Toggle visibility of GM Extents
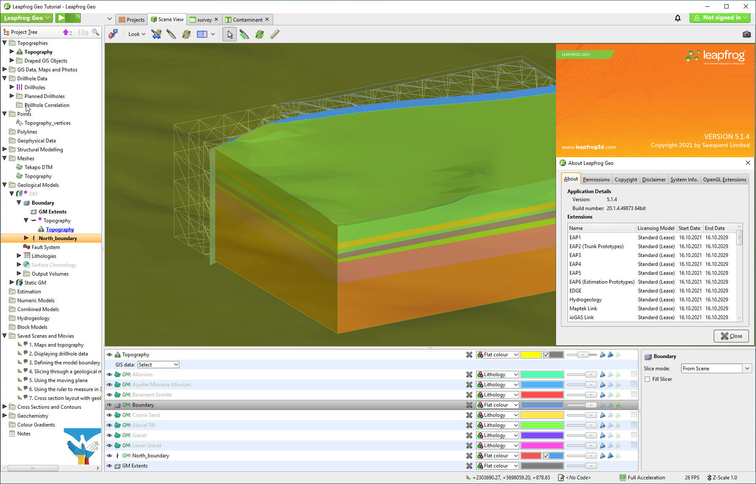The height and width of the screenshot is (484, 756). click(110, 466)
